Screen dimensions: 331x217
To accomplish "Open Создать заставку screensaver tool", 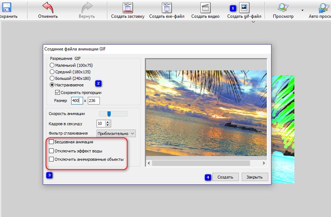I will [128, 8].
